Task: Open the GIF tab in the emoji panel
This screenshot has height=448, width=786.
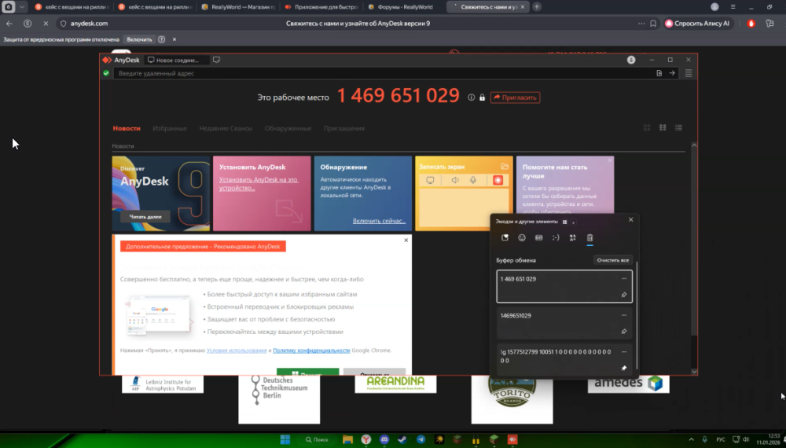Action: click(539, 237)
